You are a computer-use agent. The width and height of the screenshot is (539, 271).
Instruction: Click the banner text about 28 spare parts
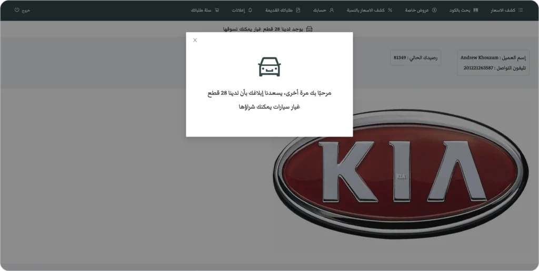[x=263, y=28]
